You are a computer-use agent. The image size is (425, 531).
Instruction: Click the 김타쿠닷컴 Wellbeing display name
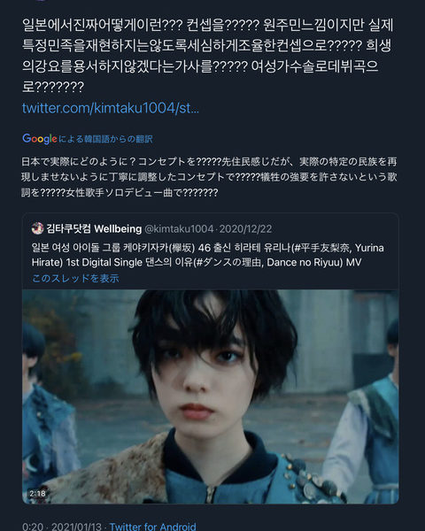(94, 229)
